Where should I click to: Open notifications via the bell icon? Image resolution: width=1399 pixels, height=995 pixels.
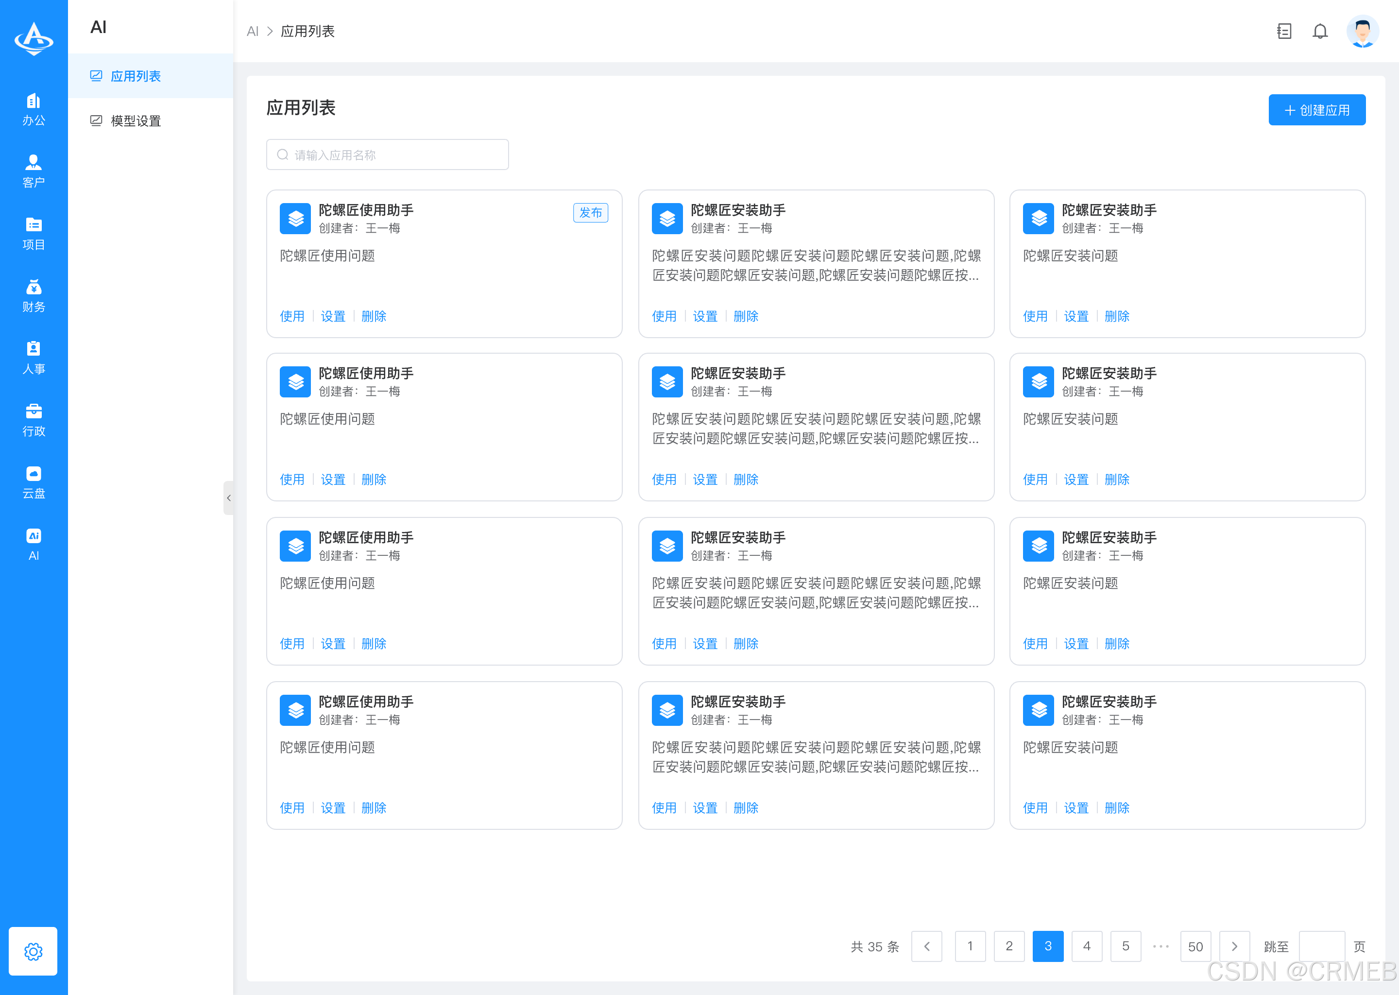tap(1320, 31)
